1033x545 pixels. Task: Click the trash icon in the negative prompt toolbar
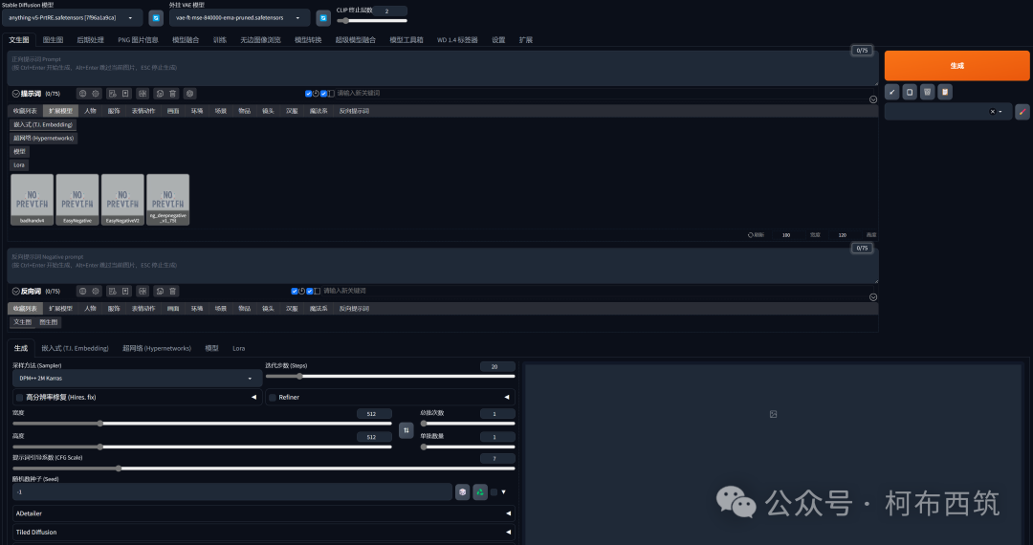(x=172, y=291)
